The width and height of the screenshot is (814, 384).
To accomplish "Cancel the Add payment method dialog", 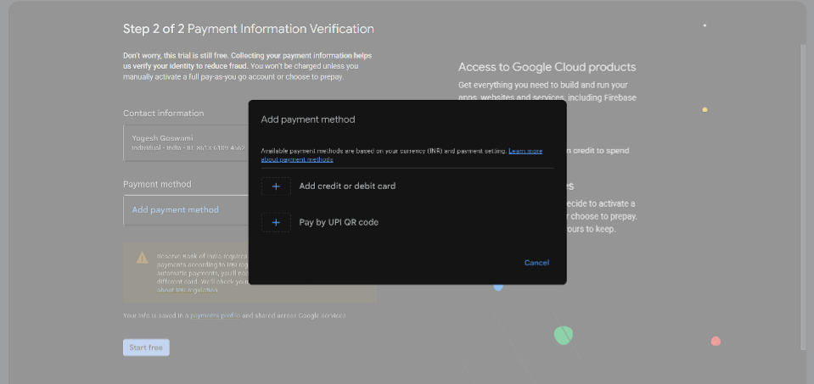I will 536,263.
